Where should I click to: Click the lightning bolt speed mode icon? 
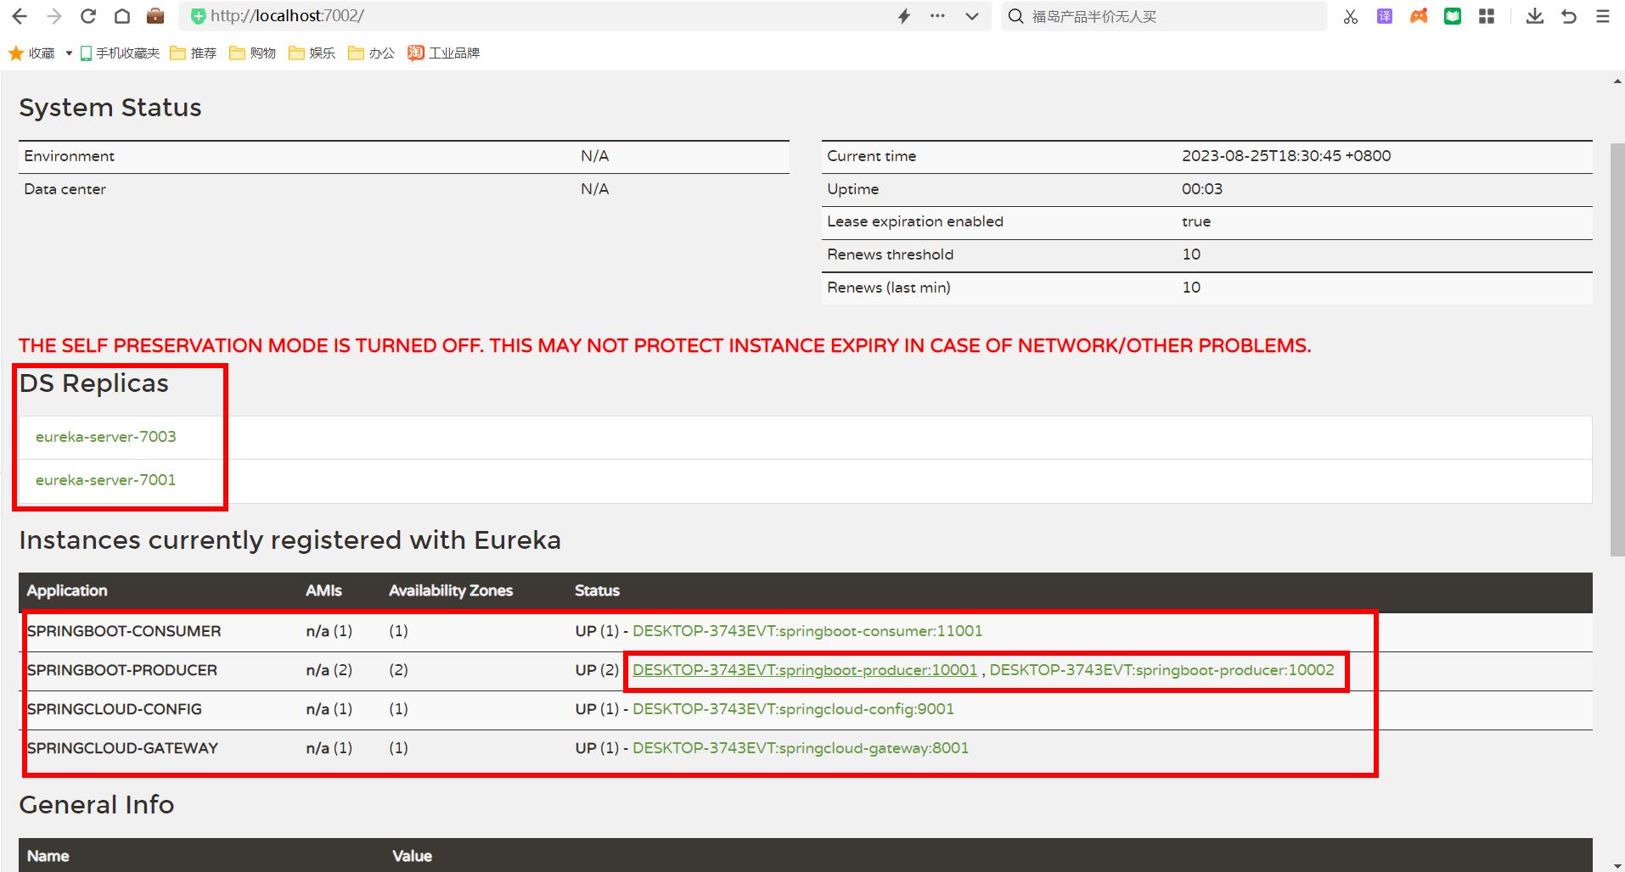point(904,16)
